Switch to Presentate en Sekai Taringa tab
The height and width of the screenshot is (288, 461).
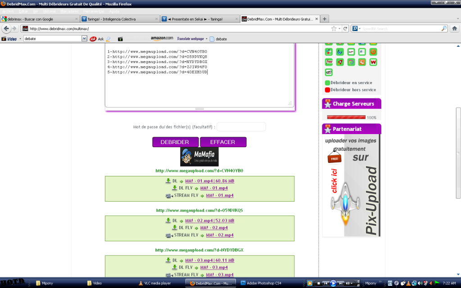point(199,19)
